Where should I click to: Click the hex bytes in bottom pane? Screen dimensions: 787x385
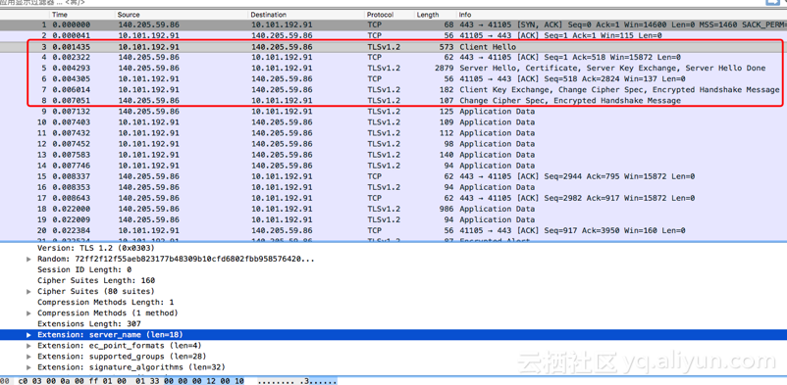(131, 381)
